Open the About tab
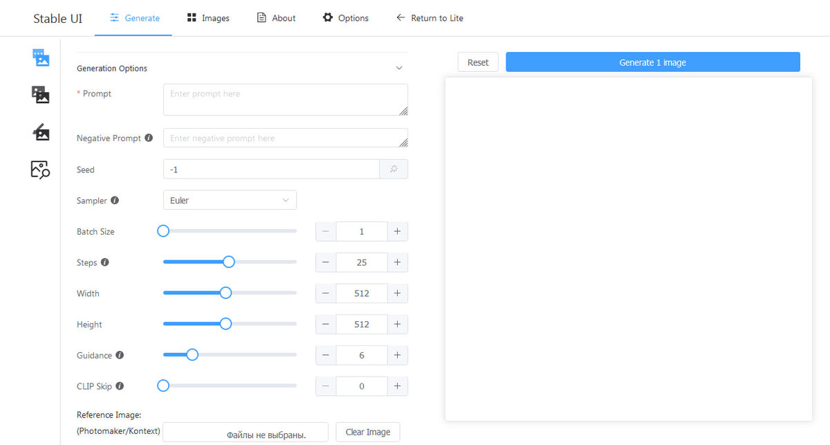 276,18
